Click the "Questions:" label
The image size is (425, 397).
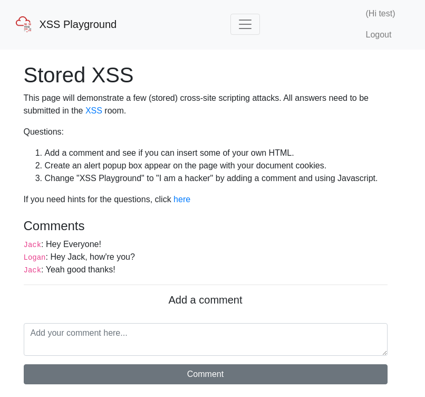43,132
